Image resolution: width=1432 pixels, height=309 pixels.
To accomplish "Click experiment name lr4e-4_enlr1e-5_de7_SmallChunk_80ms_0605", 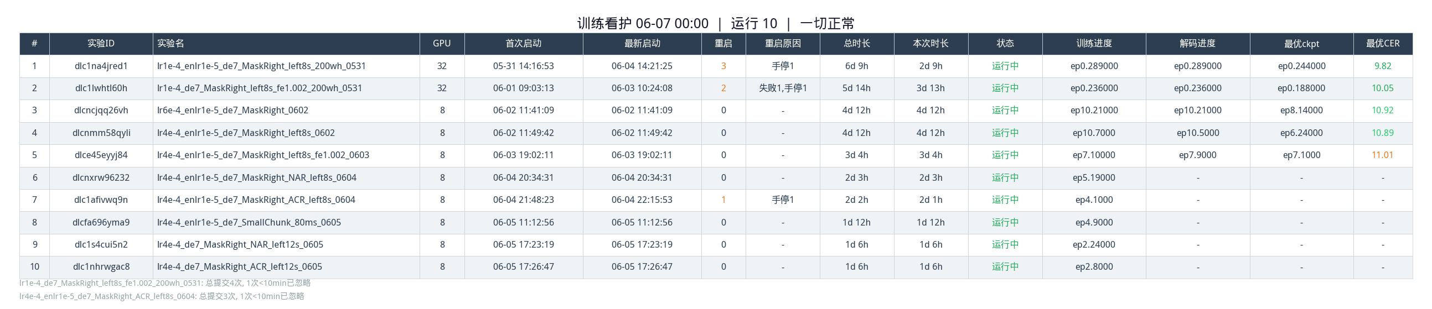I will point(249,222).
